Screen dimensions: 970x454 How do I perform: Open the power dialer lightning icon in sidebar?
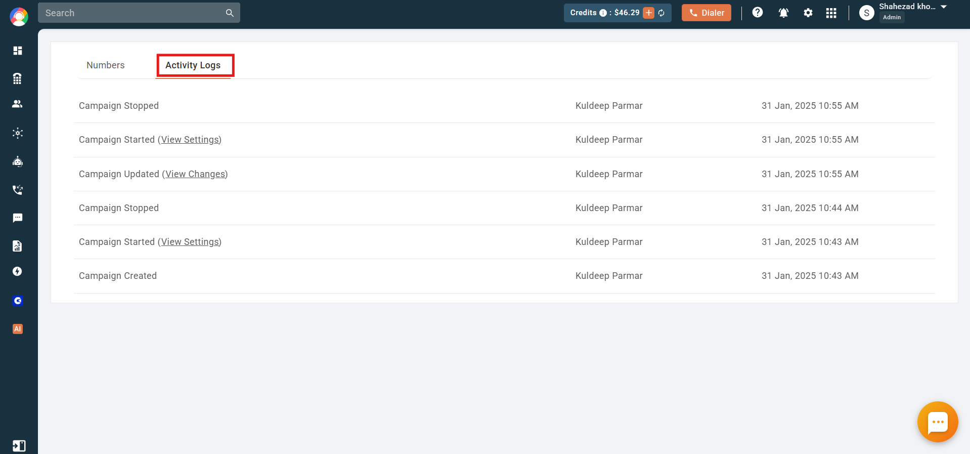[18, 271]
